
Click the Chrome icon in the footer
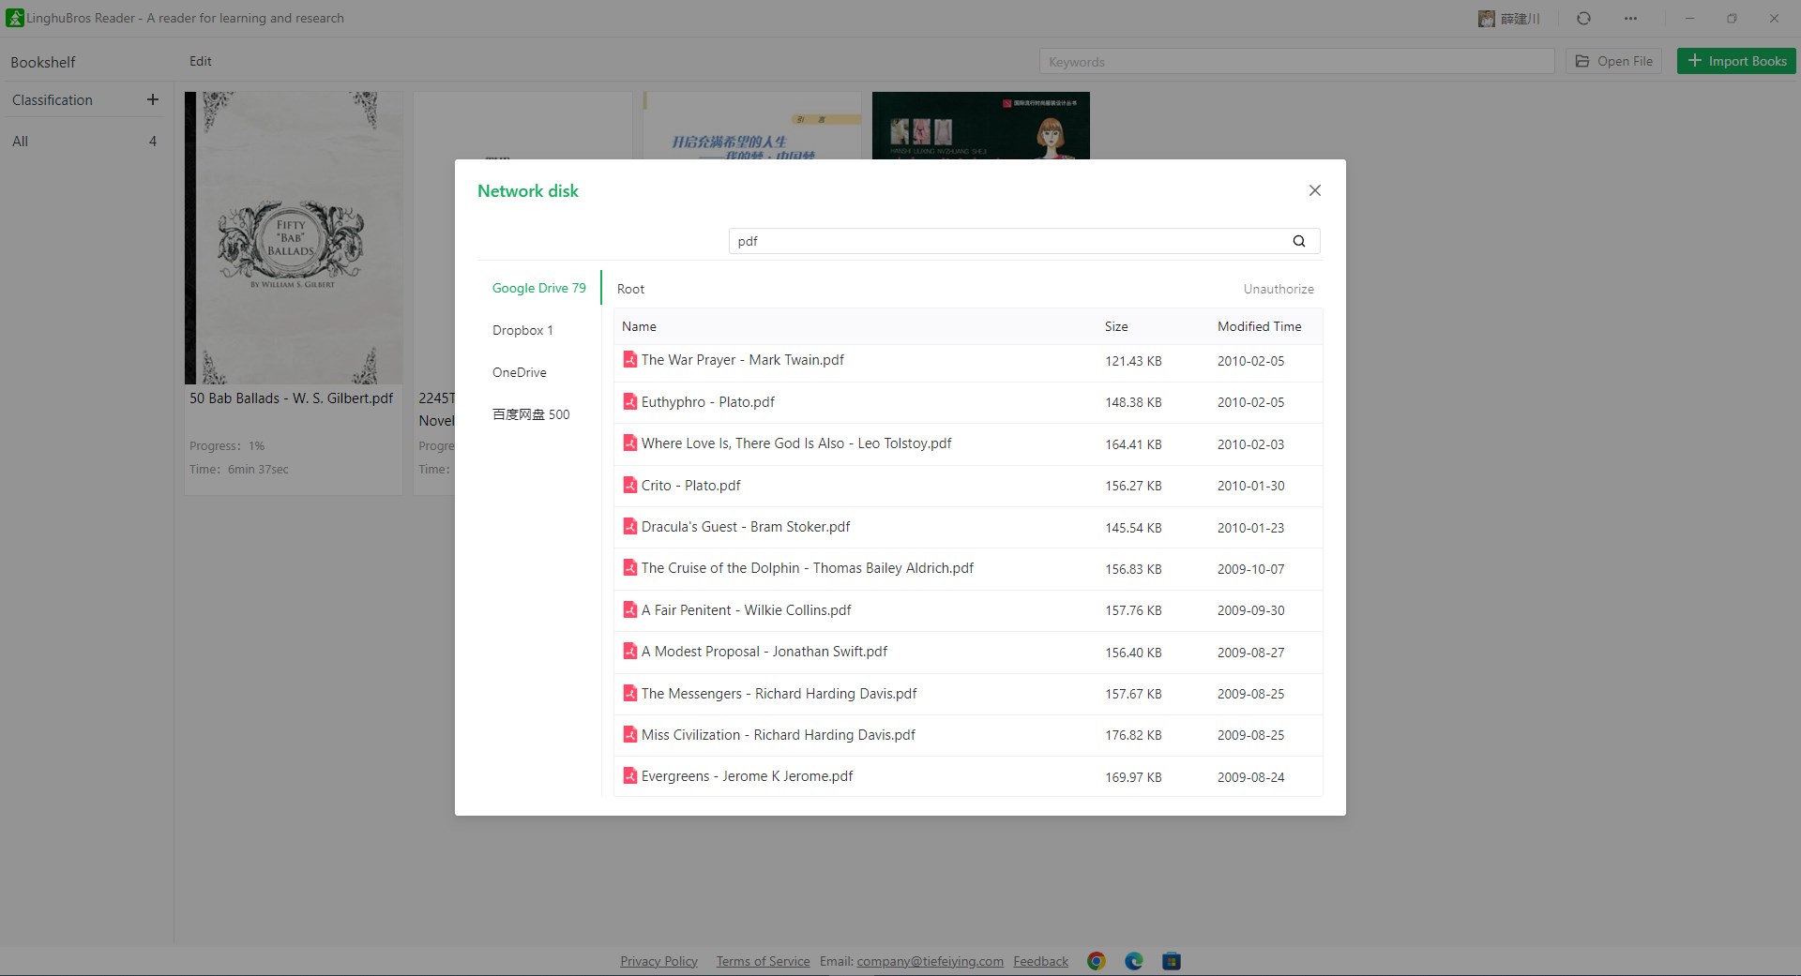[1097, 961]
